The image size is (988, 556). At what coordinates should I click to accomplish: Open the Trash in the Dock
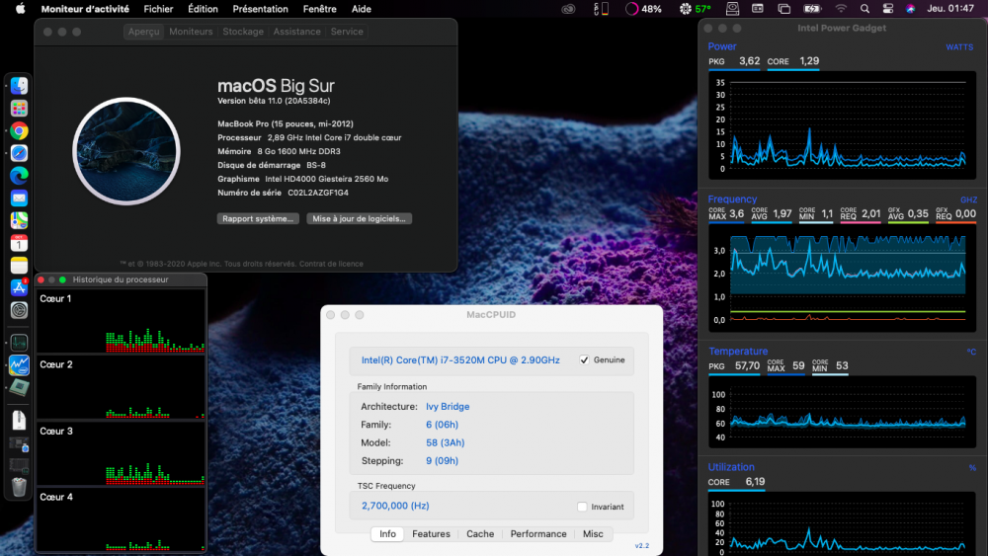[19, 486]
